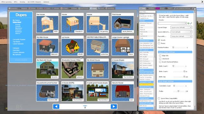Enable Spawn Menu Compatibility checkbox
Viewport: 204px width, 114px height.
159,98
